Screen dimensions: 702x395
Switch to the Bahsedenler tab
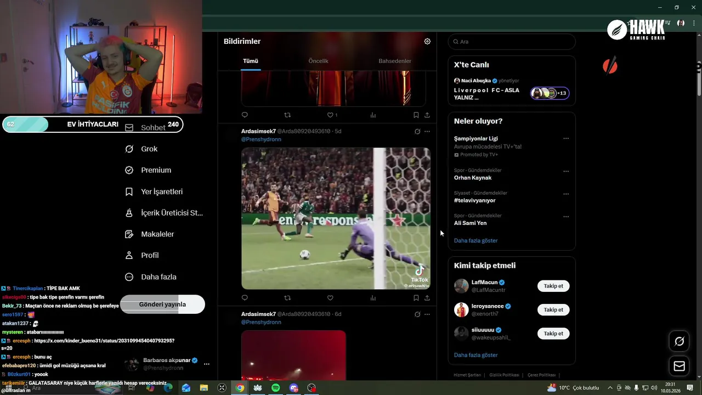395,61
